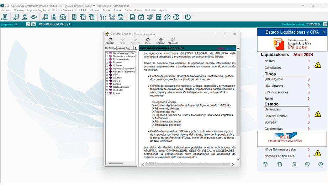The image size is (328, 186).
Task: Click Imprimir printer icon in manual window
Action: 160,41
